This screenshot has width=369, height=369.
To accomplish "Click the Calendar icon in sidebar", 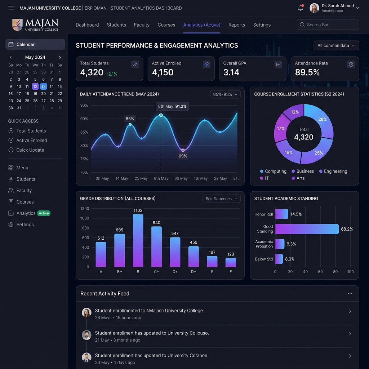I will pyautogui.click(x=11, y=44).
